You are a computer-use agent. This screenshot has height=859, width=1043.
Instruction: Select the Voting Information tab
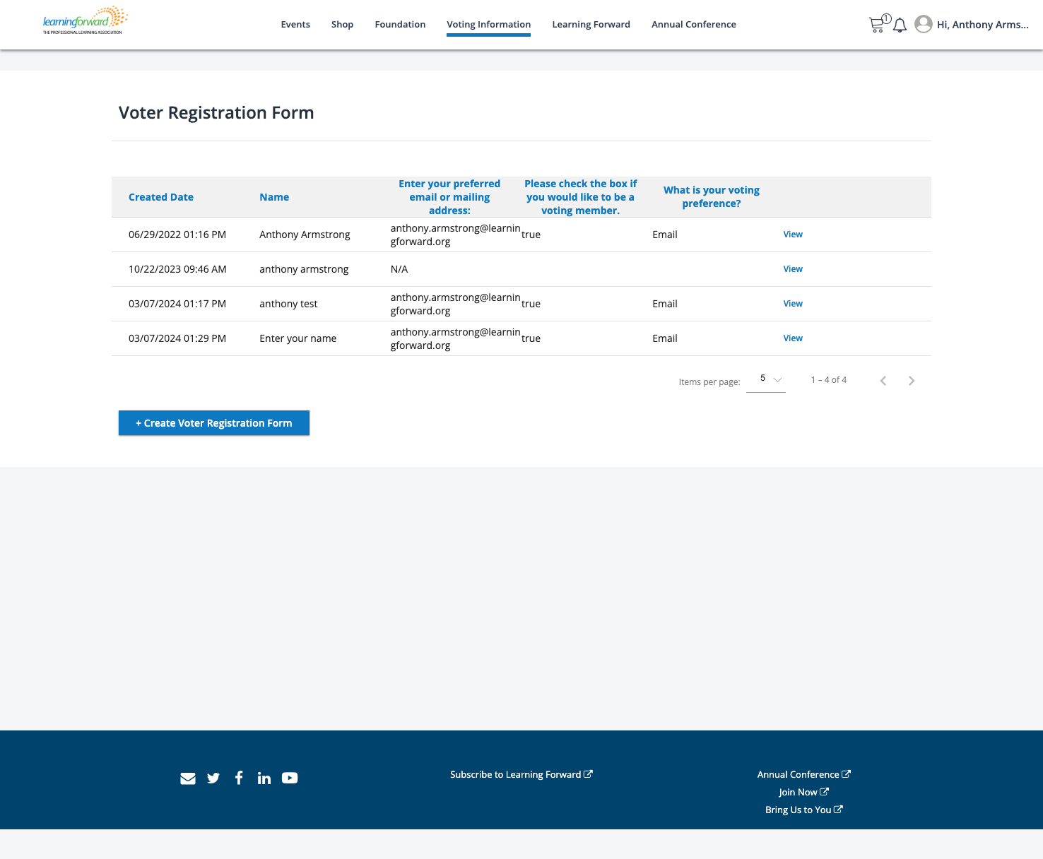[488, 25]
